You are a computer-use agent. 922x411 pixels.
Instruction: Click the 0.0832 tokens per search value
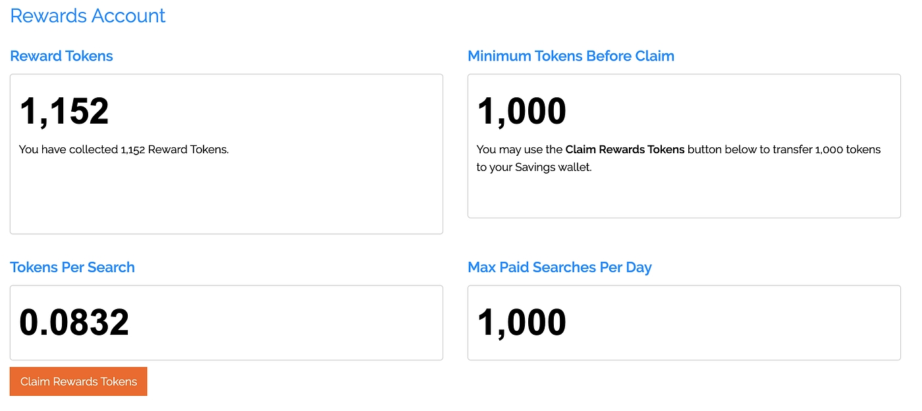[74, 322]
